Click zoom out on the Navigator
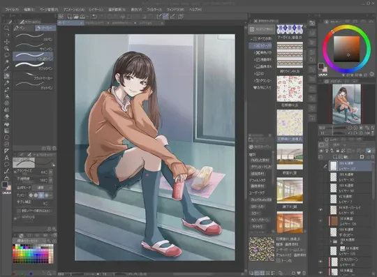 350,128
